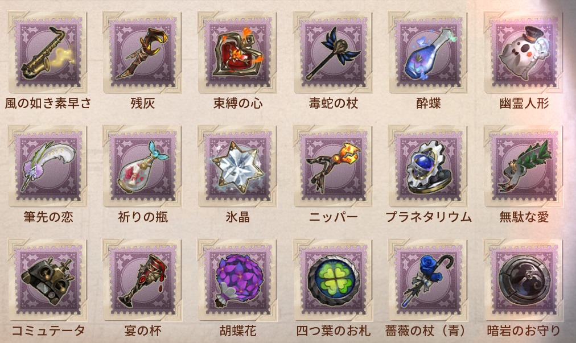Choose the 祈りの瓶 bottle accessory
This screenshot has width=576, height=343.
click(142, 166)
